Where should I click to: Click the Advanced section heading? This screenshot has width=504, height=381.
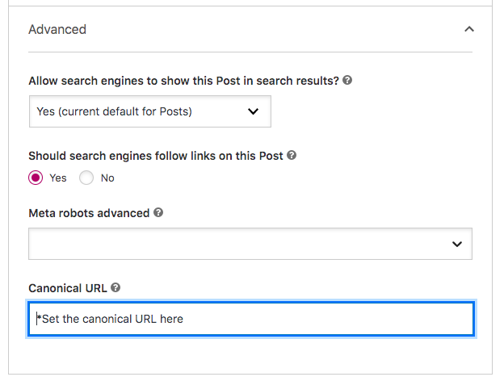pos(57,30)
